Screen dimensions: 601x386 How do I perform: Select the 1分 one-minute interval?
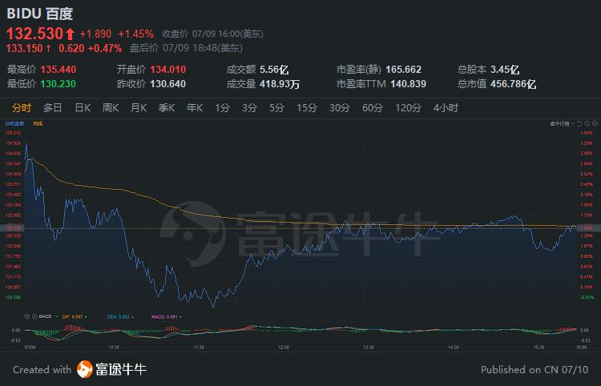[x=222, y=108]
